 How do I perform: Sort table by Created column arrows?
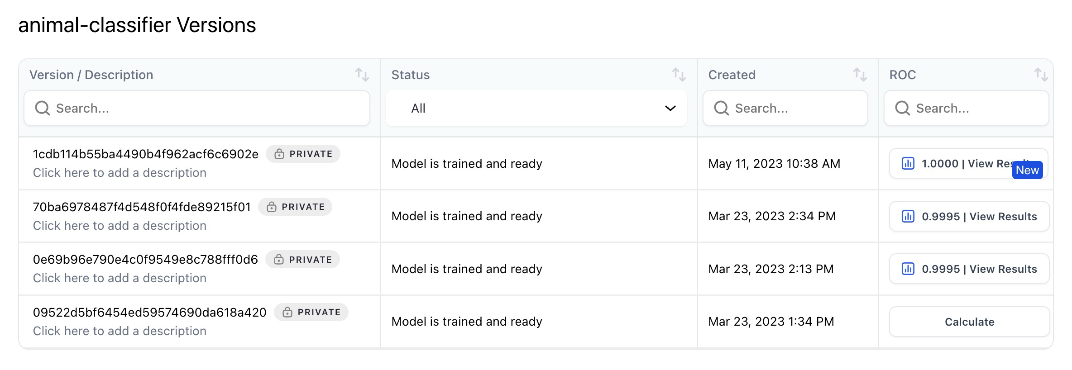860,75
